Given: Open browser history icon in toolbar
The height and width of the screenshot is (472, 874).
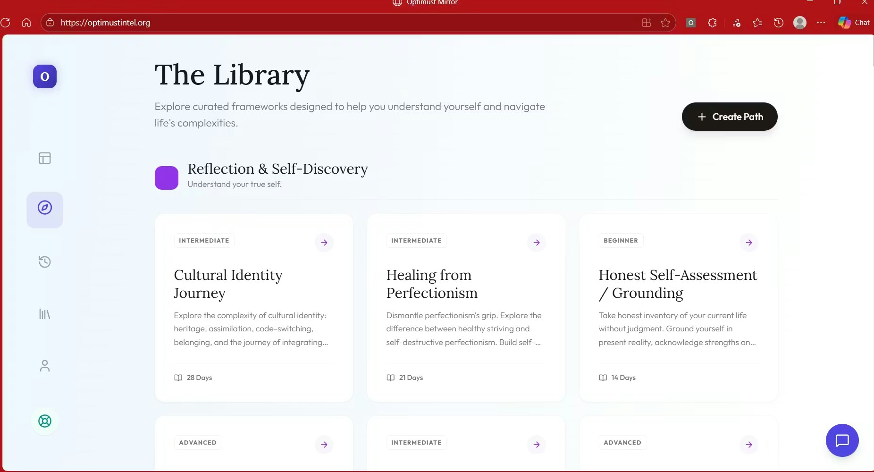Looking at the screenshot, I should pyautogui.click(x=779, y=23).
